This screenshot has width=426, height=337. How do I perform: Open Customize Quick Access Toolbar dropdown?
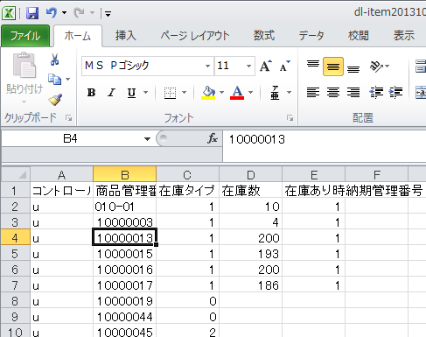tap(108, 13)
